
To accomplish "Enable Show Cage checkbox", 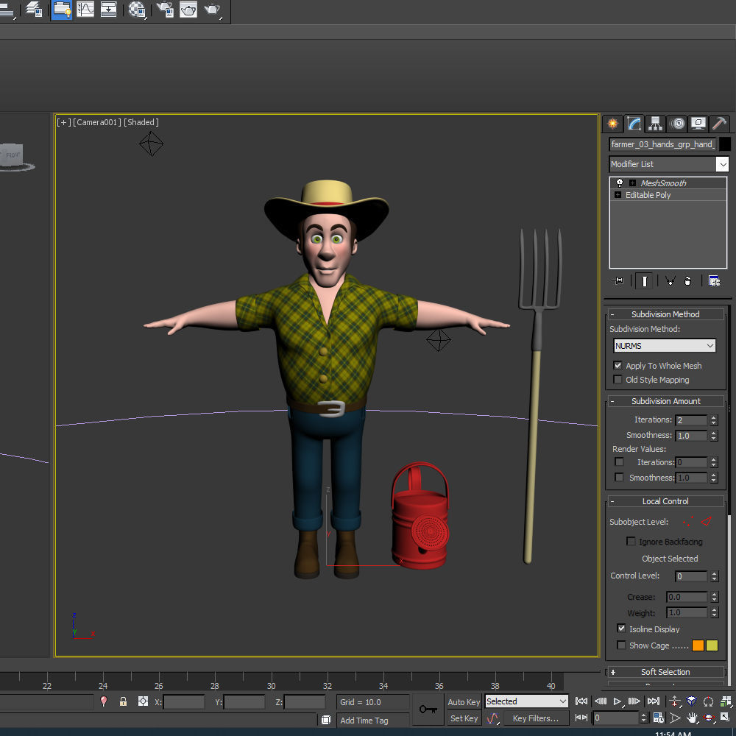I will tap(621, 645).
